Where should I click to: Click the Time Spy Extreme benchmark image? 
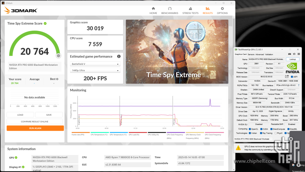[x=177, y=51]
